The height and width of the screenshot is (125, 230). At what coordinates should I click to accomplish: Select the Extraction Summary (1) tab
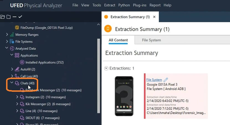point(130,17)
